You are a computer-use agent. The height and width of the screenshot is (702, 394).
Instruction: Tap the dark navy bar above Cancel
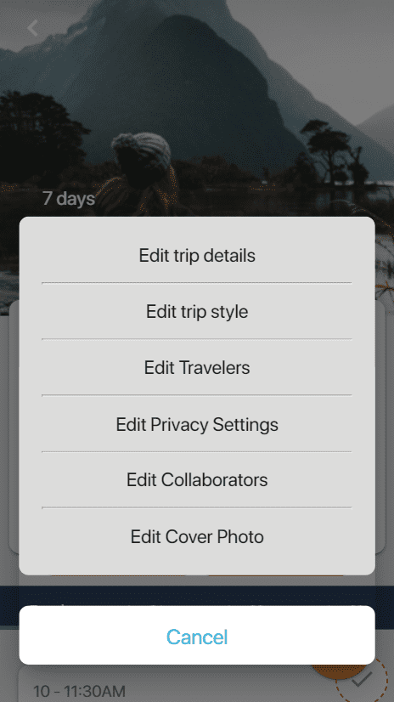point(197,596)
